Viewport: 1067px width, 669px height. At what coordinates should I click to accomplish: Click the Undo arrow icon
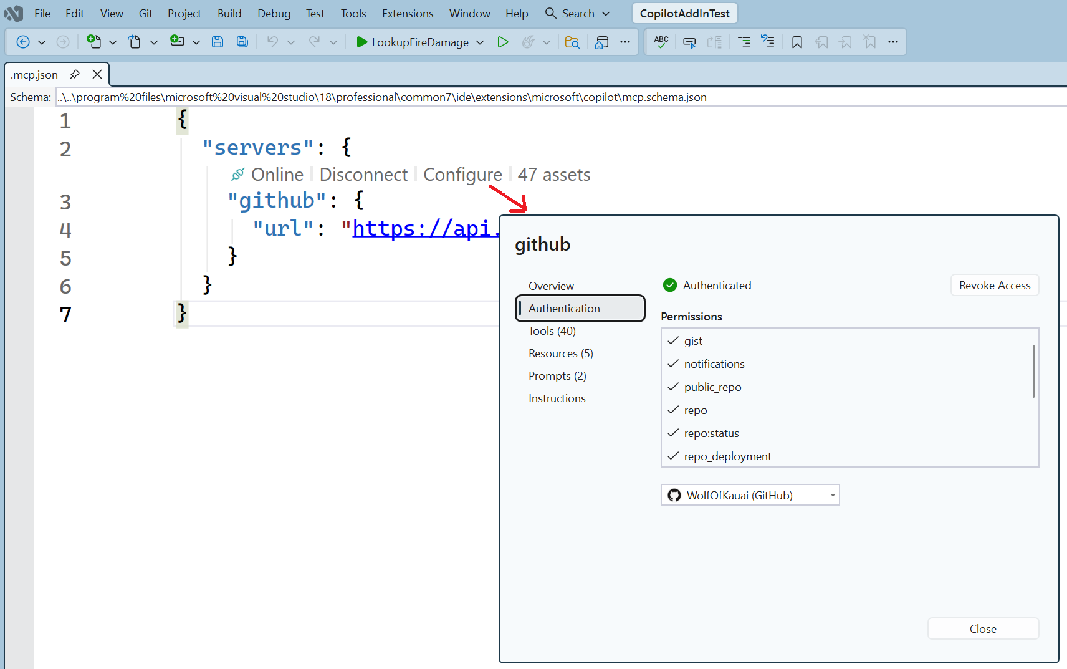pos(272,42)
